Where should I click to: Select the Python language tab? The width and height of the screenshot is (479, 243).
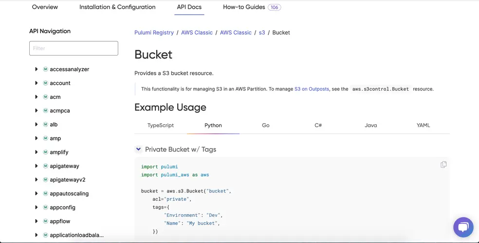213,125
